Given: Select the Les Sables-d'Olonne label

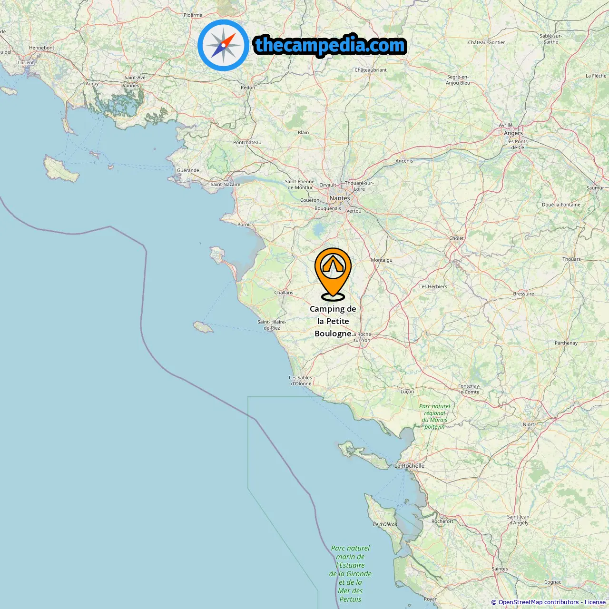Looking at the screenshot, I should click(x=301, y=381).
